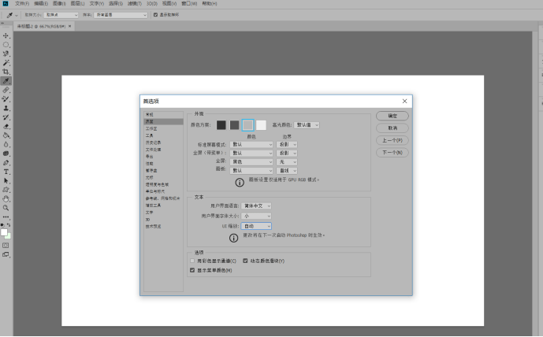Click the 下一个(N) button
This screenshot has width=543, height=337.
point(392,152)
